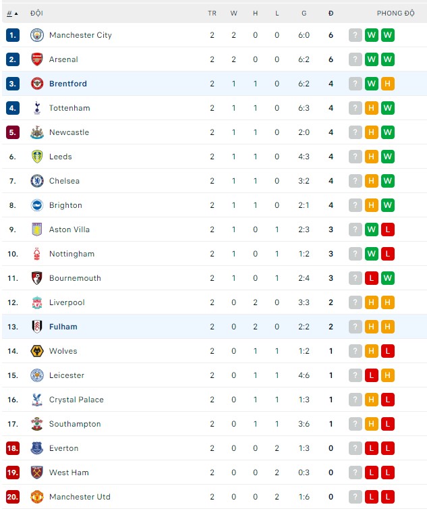Click the PHONG ĐỘ form column header
Image resolution: width=427 pixels, height=511 pixels.
click(x=395, y=14)
